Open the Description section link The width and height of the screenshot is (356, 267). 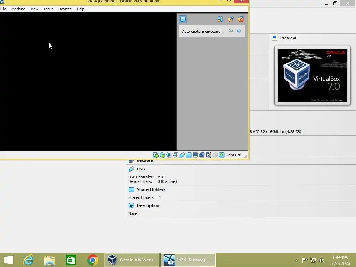[148, 205]
